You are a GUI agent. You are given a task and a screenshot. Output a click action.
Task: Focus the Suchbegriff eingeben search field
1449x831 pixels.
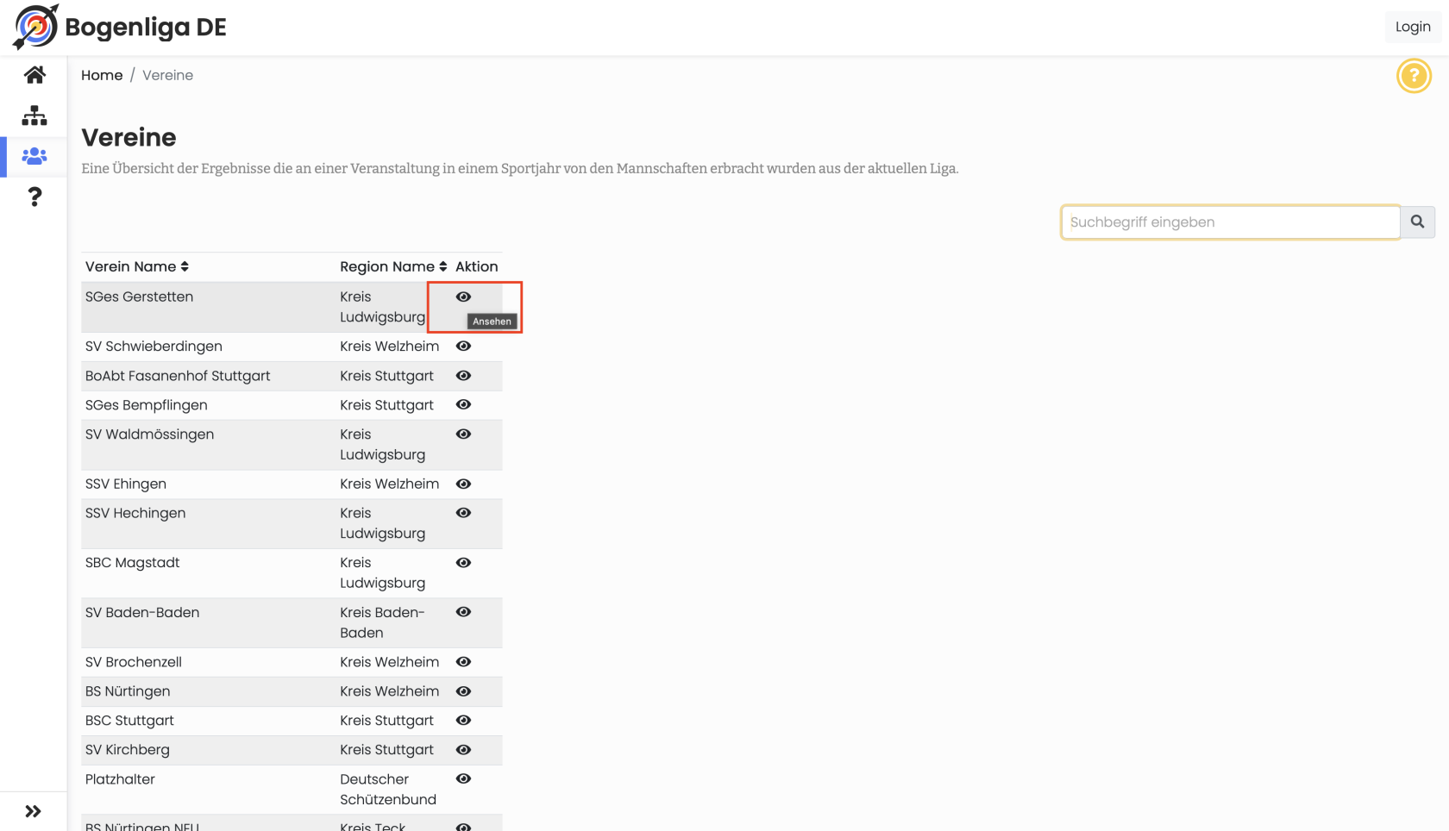click(x=1231, y=222)
